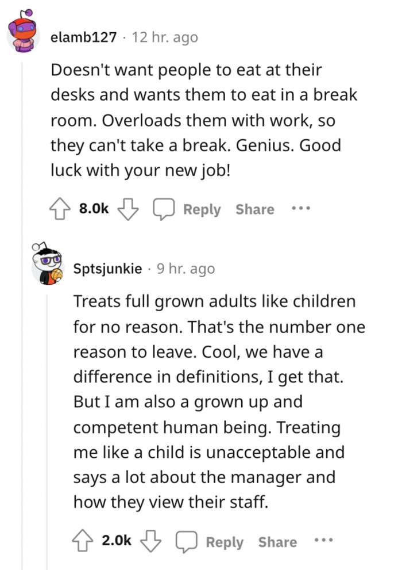Screen dimensions: 402x570
Task: Open the overflow menu on elamb127's comment
Action: (x=301, y=209)
